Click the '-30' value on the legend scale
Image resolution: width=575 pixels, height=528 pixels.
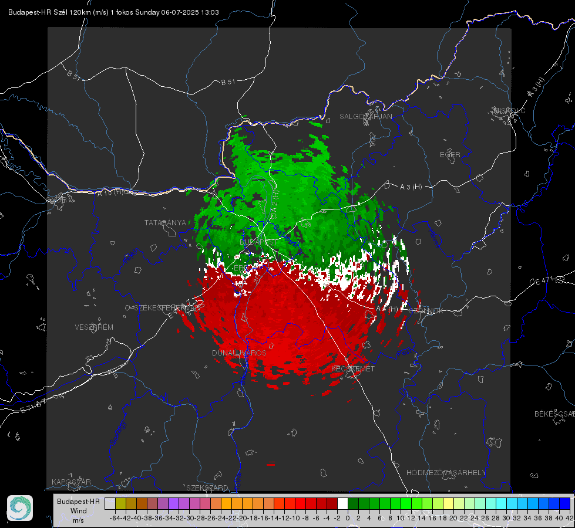tap(189, 518)
